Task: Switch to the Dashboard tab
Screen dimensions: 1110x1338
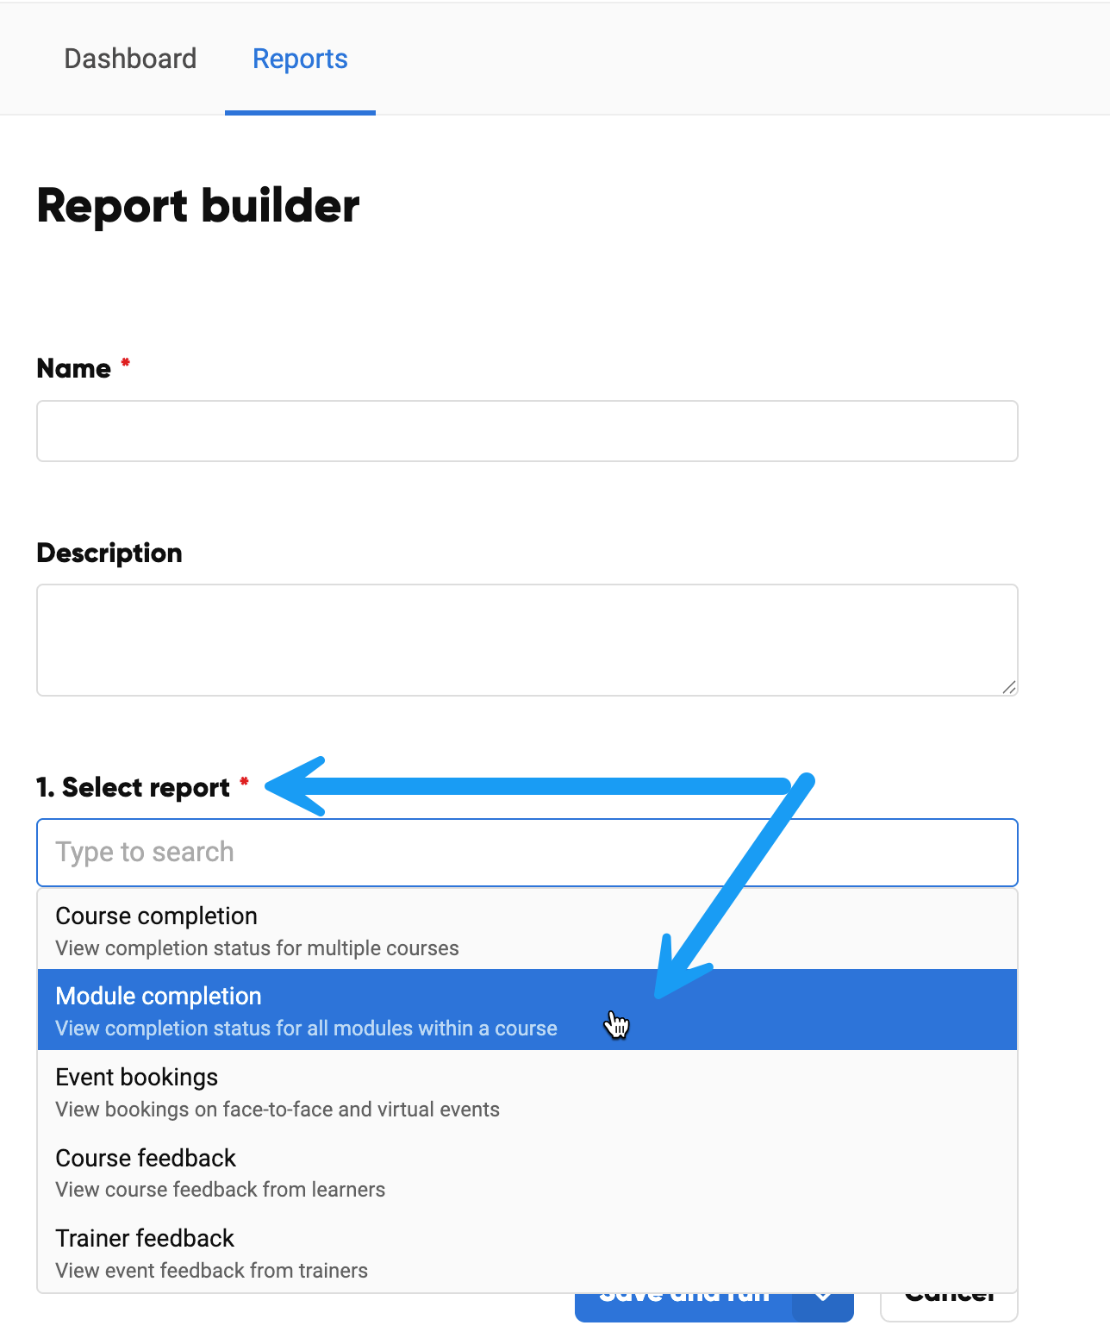Action: tap(130, 59)
